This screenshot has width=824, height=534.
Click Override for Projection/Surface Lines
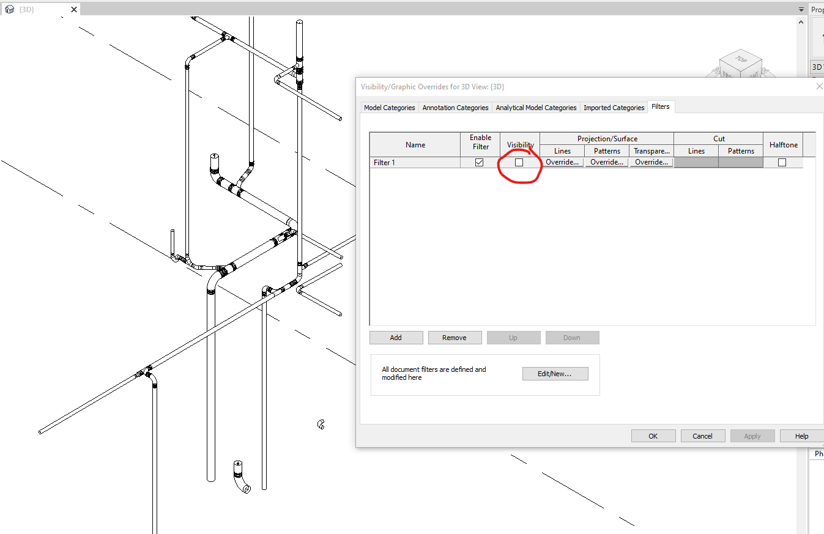click(562, 161)
